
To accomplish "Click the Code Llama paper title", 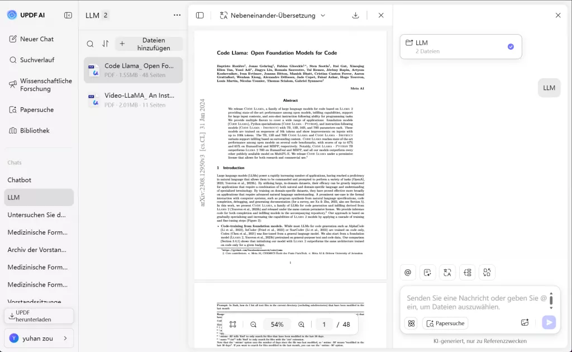I will (x=277, y=53).
